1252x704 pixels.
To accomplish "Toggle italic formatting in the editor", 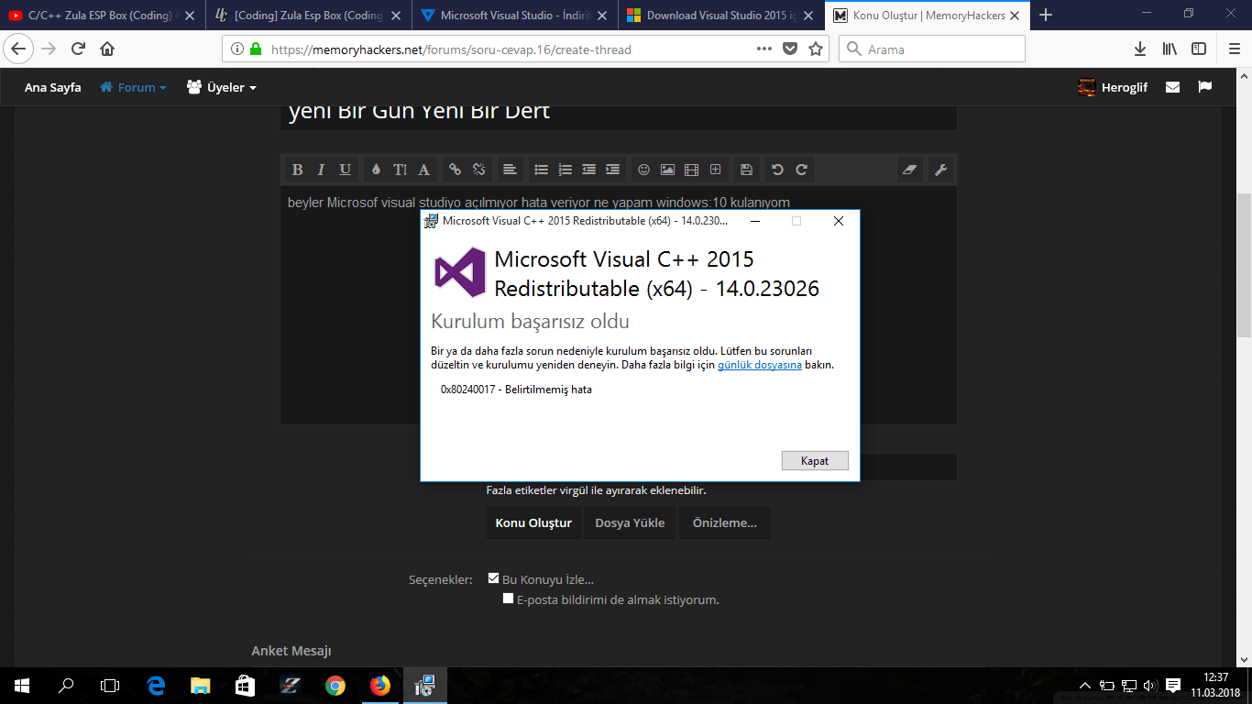I will click(x=321, y=170).
